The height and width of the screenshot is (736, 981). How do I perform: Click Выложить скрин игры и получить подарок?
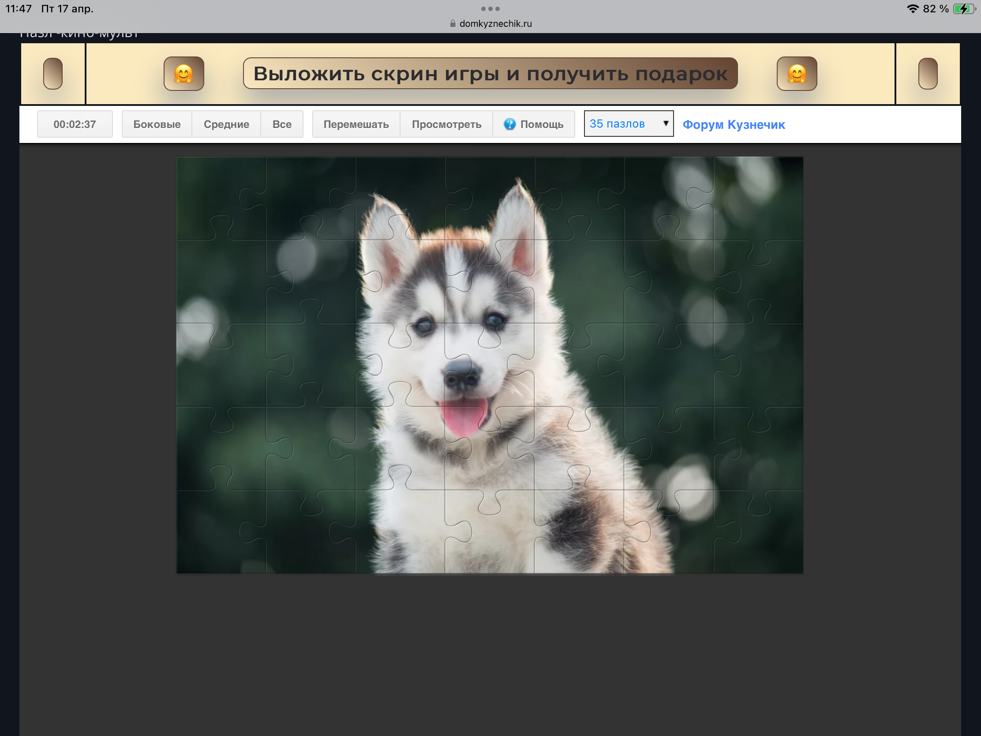[490, 74]
